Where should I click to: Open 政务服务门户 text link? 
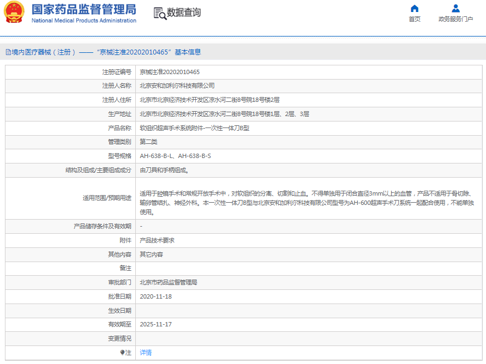pyautogui.click(x=455, y=19)
